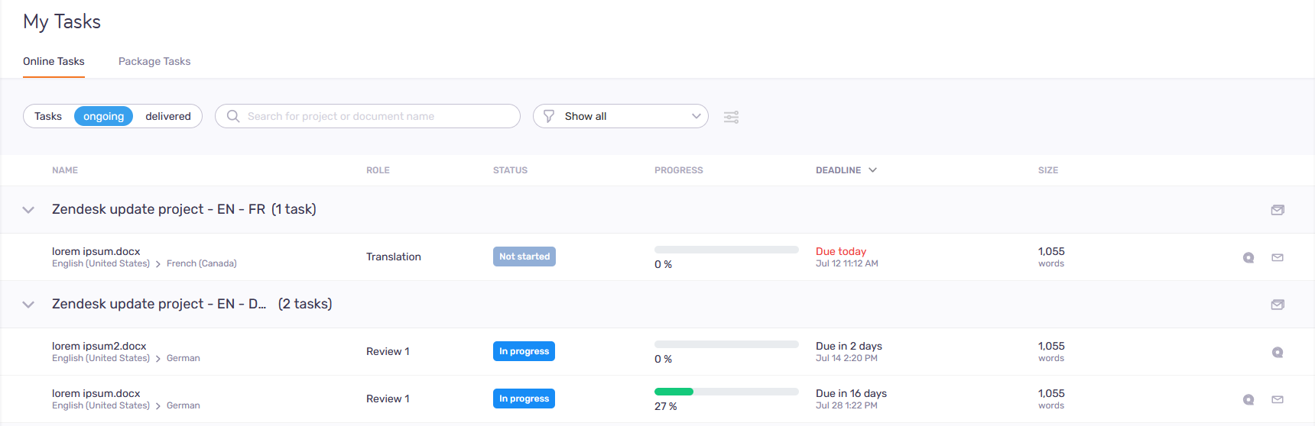Image resolution: width=1315 pixels, height=426 pixels.
Task: Switch to the Package Tasks tab
Action: coord(154,61)
